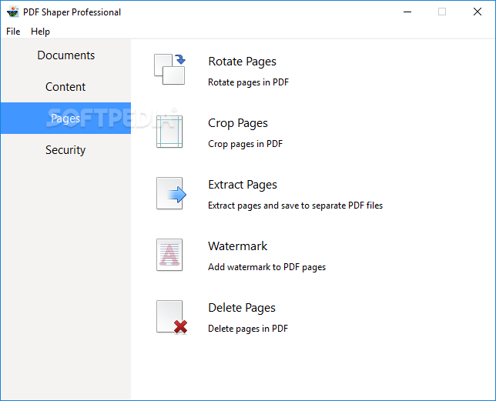Click the Crop Pages title
This screenshot has height=401, width=496.
[x=238, y=123]
